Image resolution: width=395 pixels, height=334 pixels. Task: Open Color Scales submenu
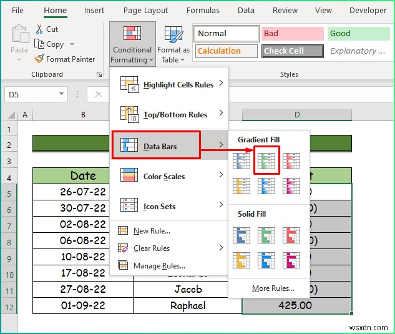click(169, 176)
